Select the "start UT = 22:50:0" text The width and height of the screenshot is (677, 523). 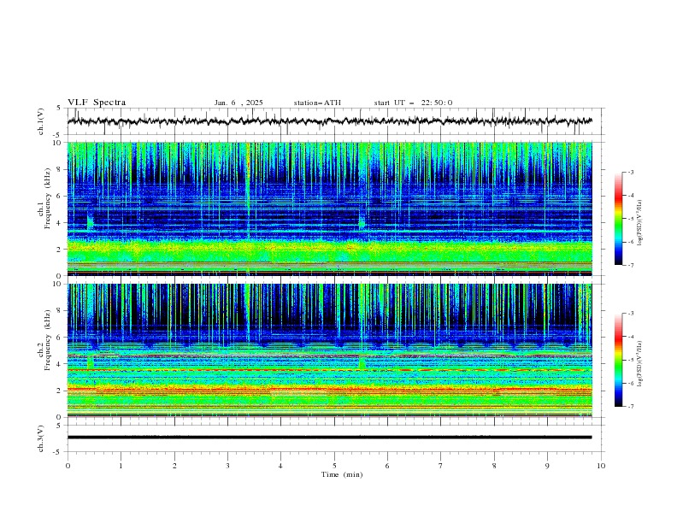413,103
